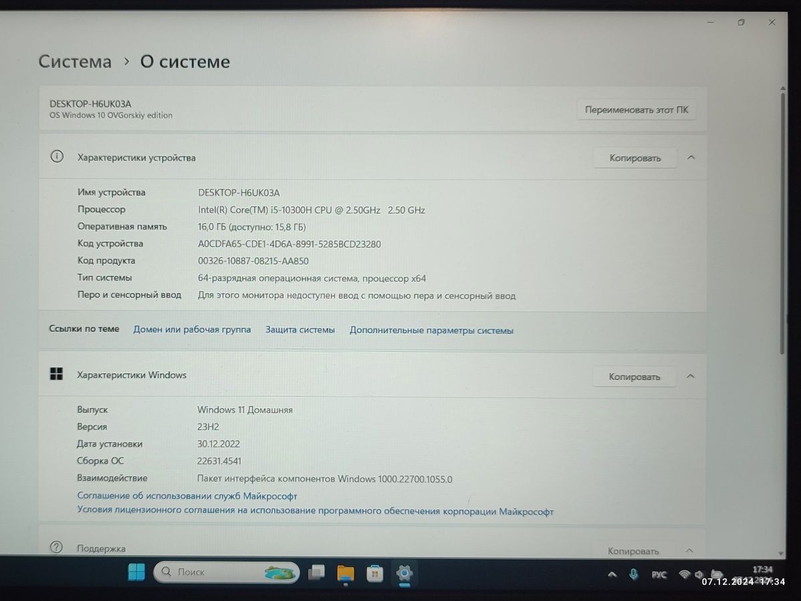Viewport: 801px width, 601px height.
Task: Click OS Windows 10 OVGorskiy edition text
Action: pyautogui.click(x=111, y=116)
